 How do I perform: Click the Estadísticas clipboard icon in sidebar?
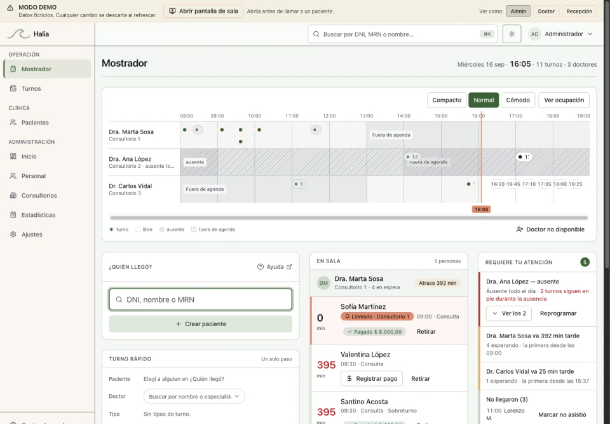tap(13, 215)
